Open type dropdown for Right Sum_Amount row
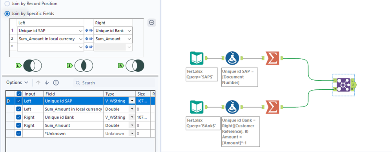The image size is (392, 152). click(x=132, y=125)
